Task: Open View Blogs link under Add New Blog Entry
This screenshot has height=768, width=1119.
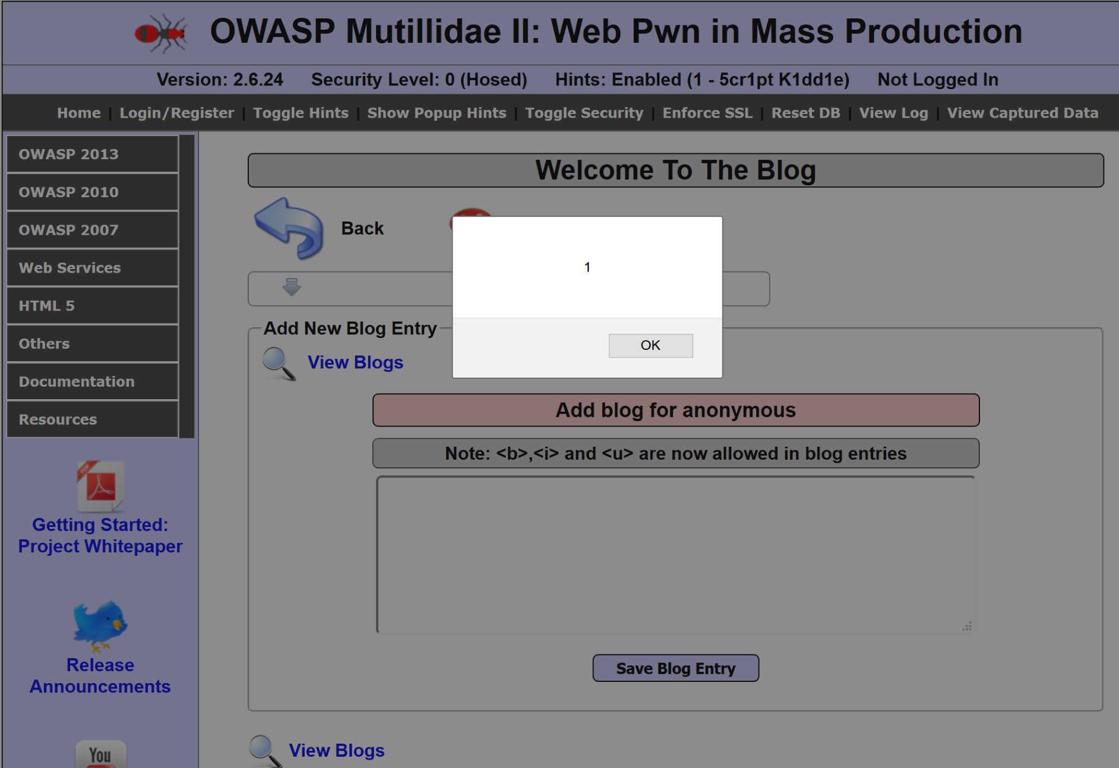Action: pos(355,362)
